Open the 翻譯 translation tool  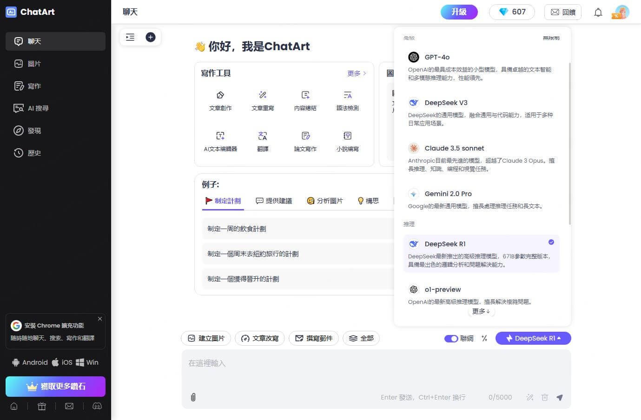[x=263, y=142]
